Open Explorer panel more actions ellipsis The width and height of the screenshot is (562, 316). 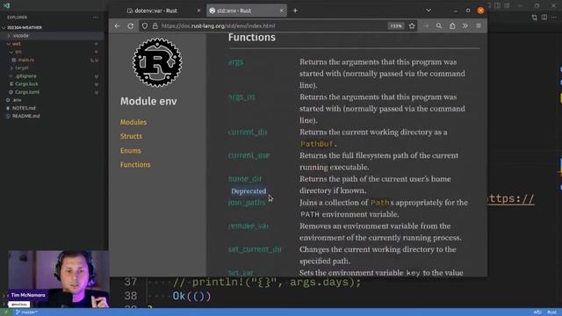96,18
